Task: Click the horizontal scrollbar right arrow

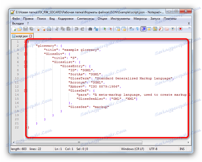Action: 188,142
